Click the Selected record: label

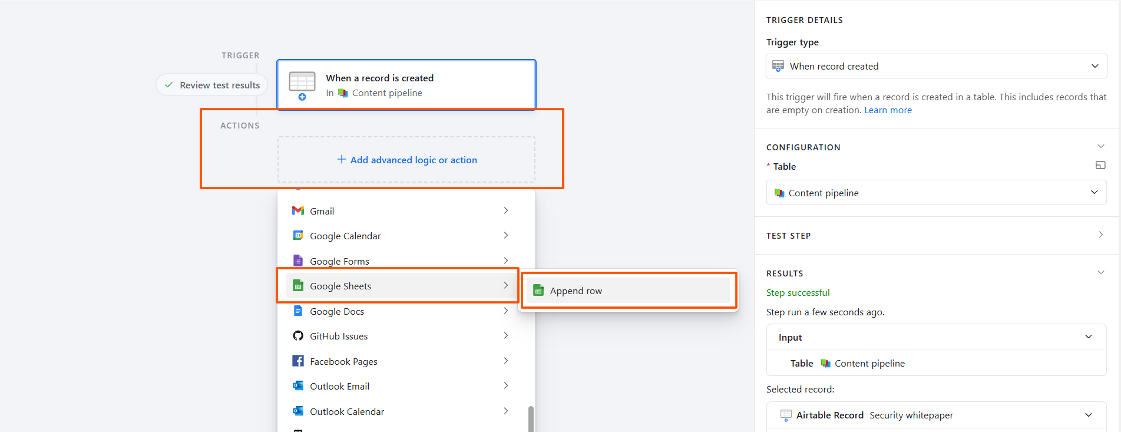pos(800,389)
